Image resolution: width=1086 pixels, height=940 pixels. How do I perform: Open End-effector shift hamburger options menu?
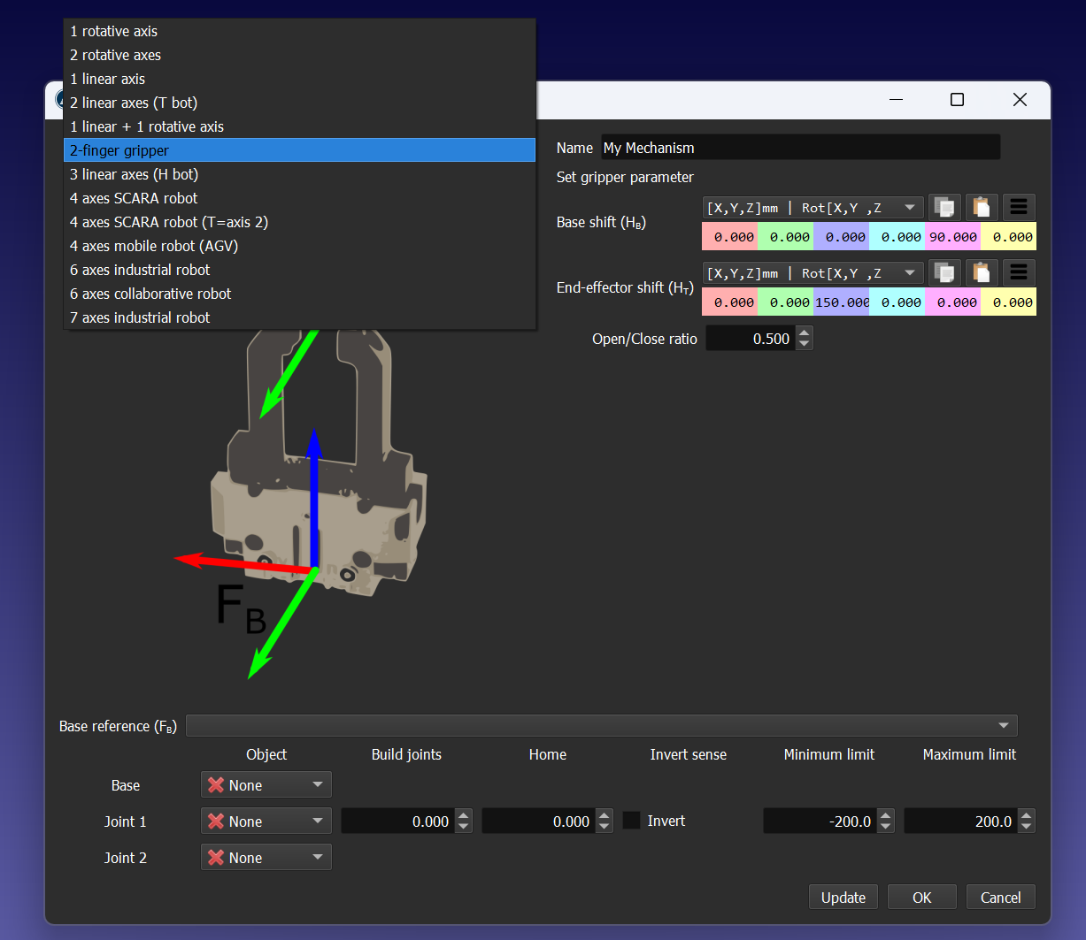coord(1019,273)
